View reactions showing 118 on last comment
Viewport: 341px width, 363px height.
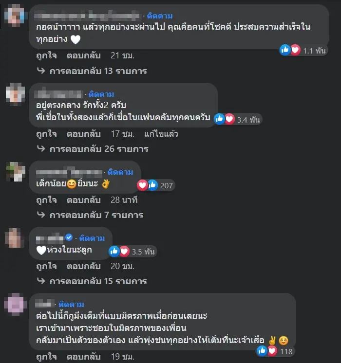(x=275, y=351)
